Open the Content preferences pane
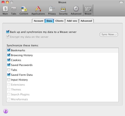This screenshot has width=125, height=116. coord(24,11)
